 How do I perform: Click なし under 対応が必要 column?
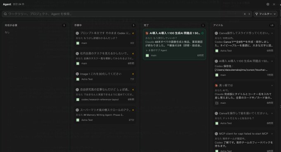coord(7,32)
